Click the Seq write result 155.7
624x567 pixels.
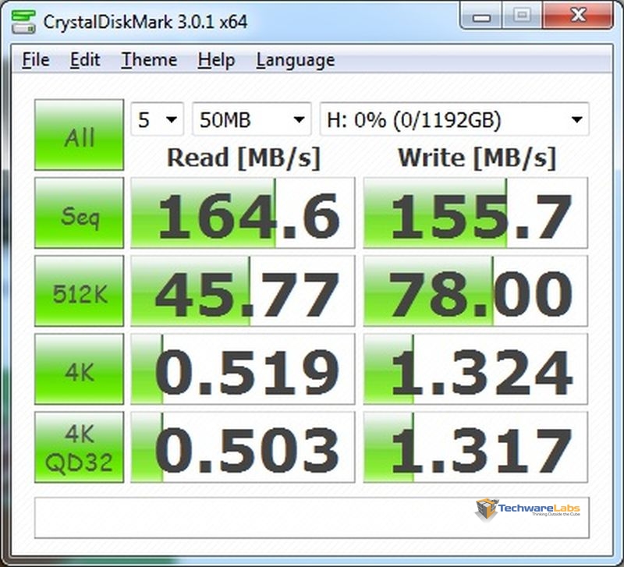[476, 213]
